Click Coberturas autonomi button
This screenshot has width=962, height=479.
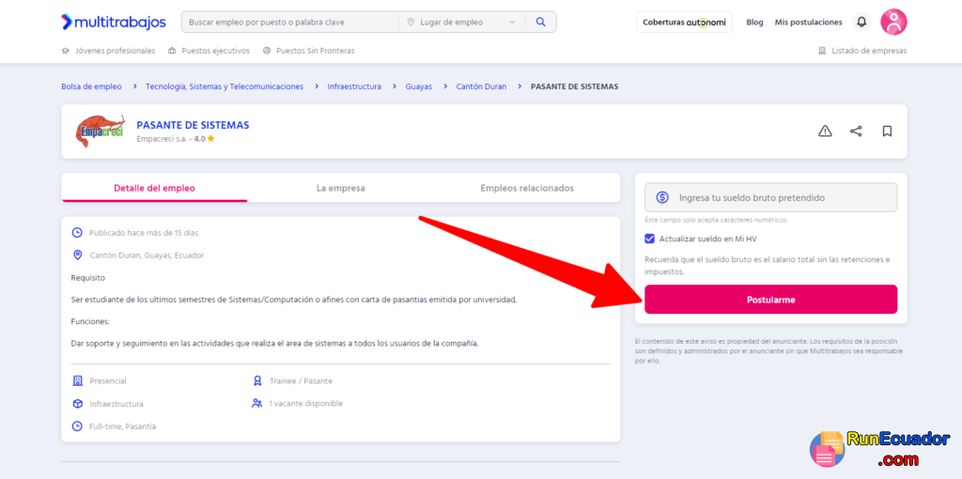[x=684, y=23]
